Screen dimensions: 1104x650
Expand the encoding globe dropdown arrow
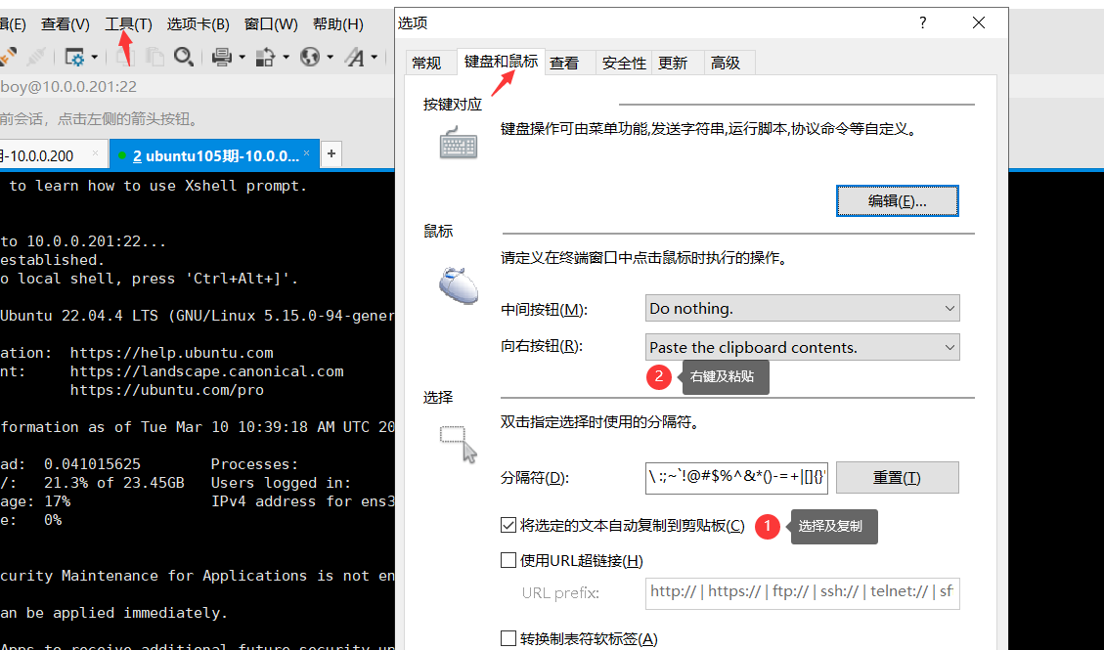click(330, 57)
